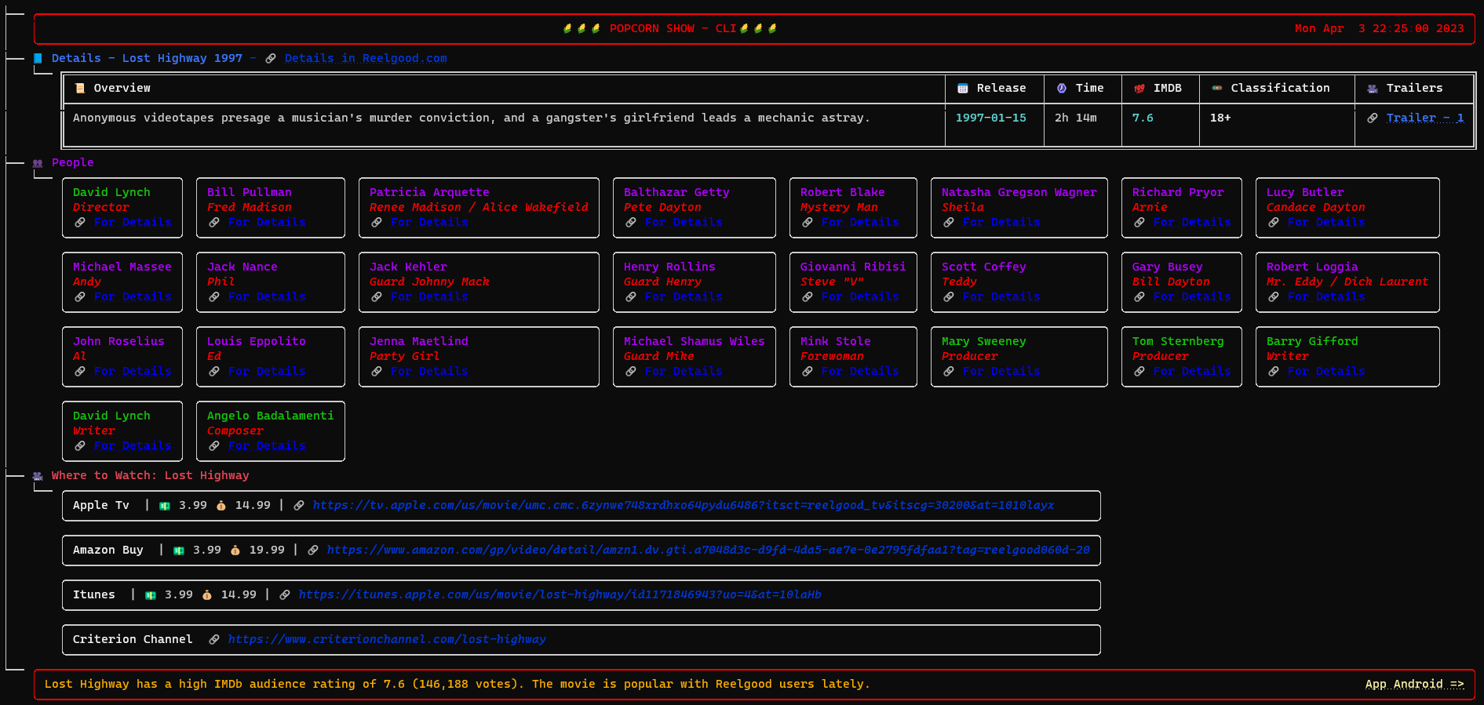Open For Details for Patricia Arquette
Screen dimensions: 1484x705
click(428, 223)
